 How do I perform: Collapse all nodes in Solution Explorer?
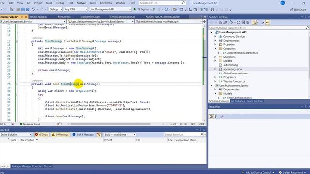(243, 23)
